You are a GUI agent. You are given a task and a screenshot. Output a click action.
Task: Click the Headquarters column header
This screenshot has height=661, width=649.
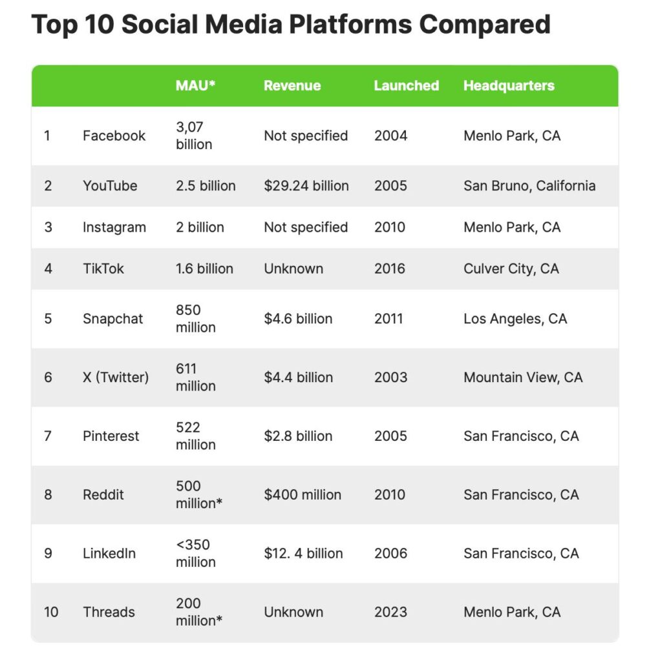(x=509, y=86)
